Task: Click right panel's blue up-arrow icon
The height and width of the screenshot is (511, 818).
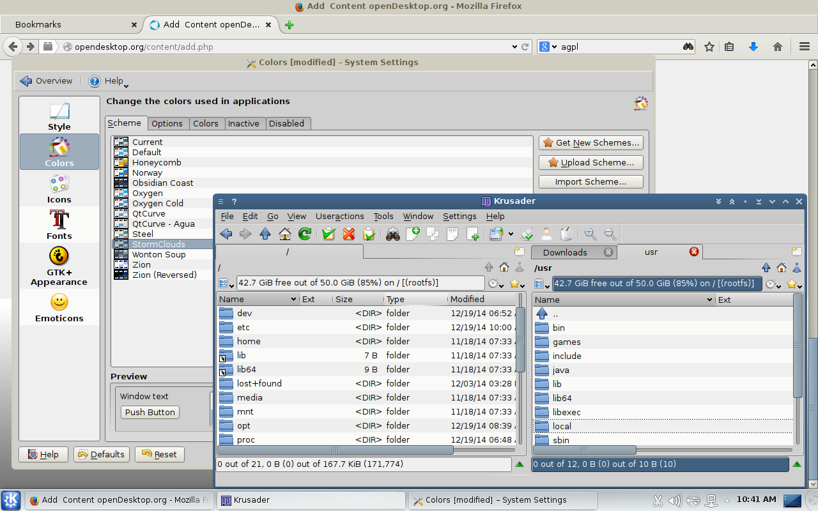Action: (x=766, y=268)
